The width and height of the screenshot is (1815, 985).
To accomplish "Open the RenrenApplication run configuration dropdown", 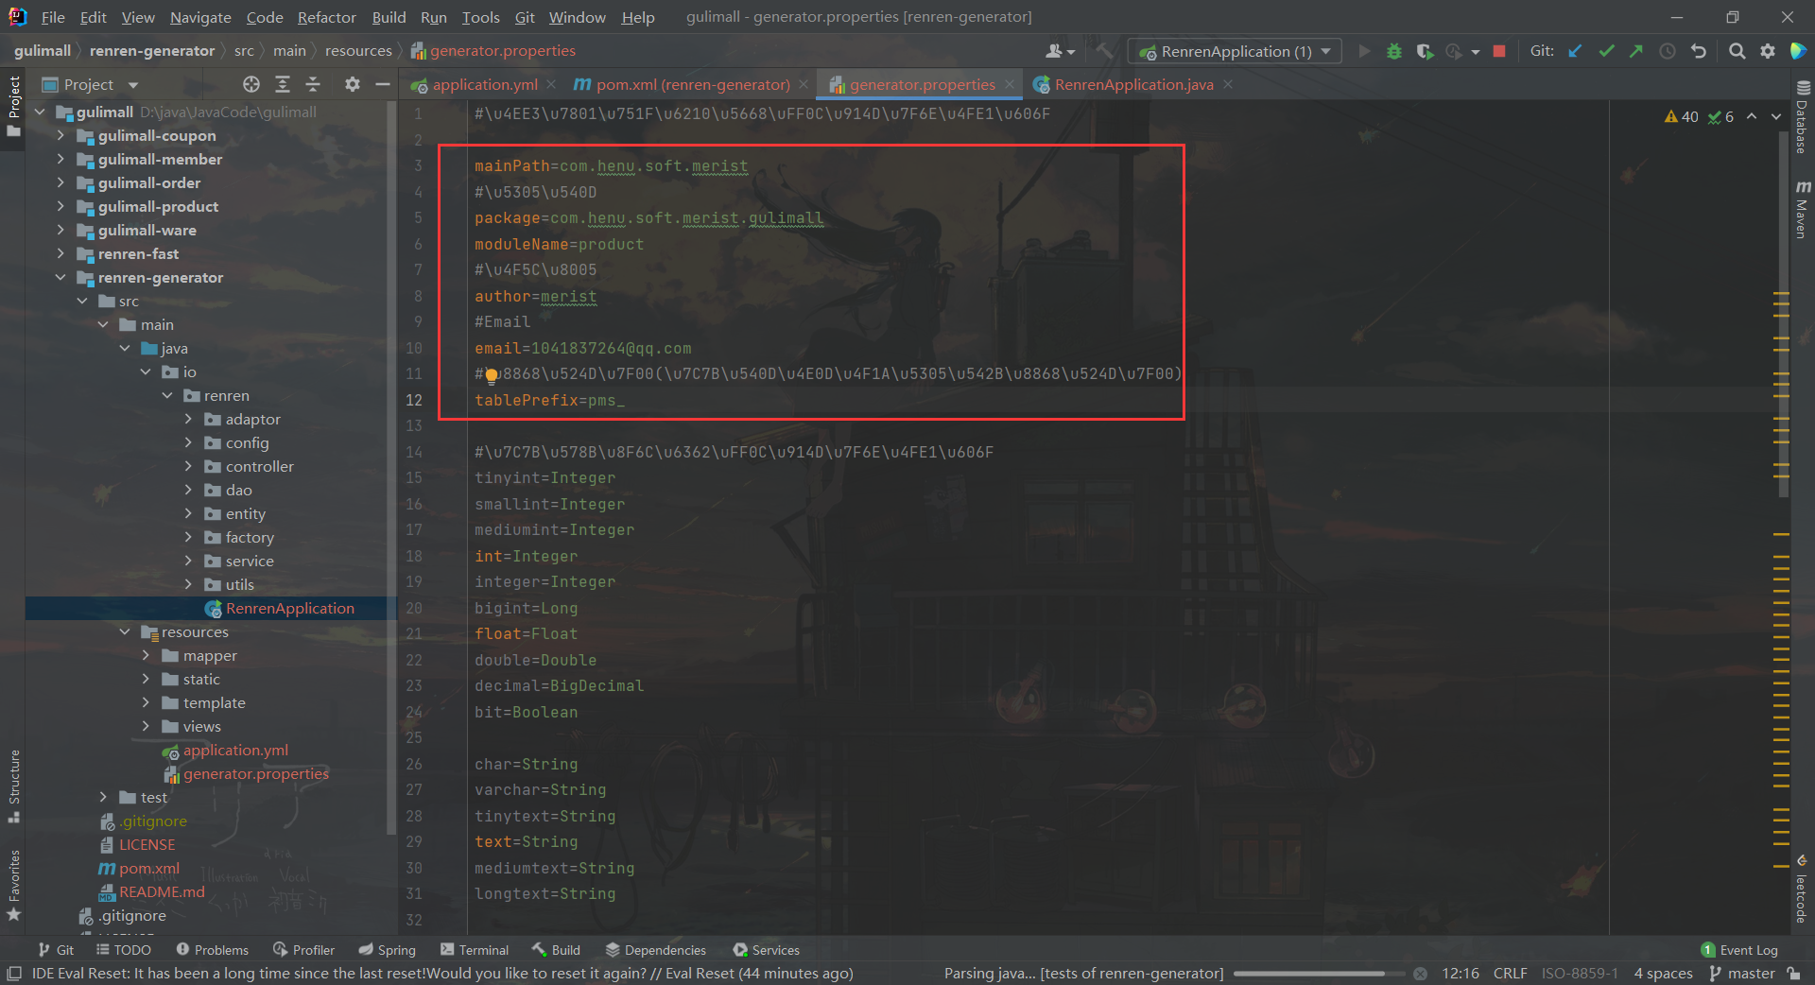I will (1235, 51).
